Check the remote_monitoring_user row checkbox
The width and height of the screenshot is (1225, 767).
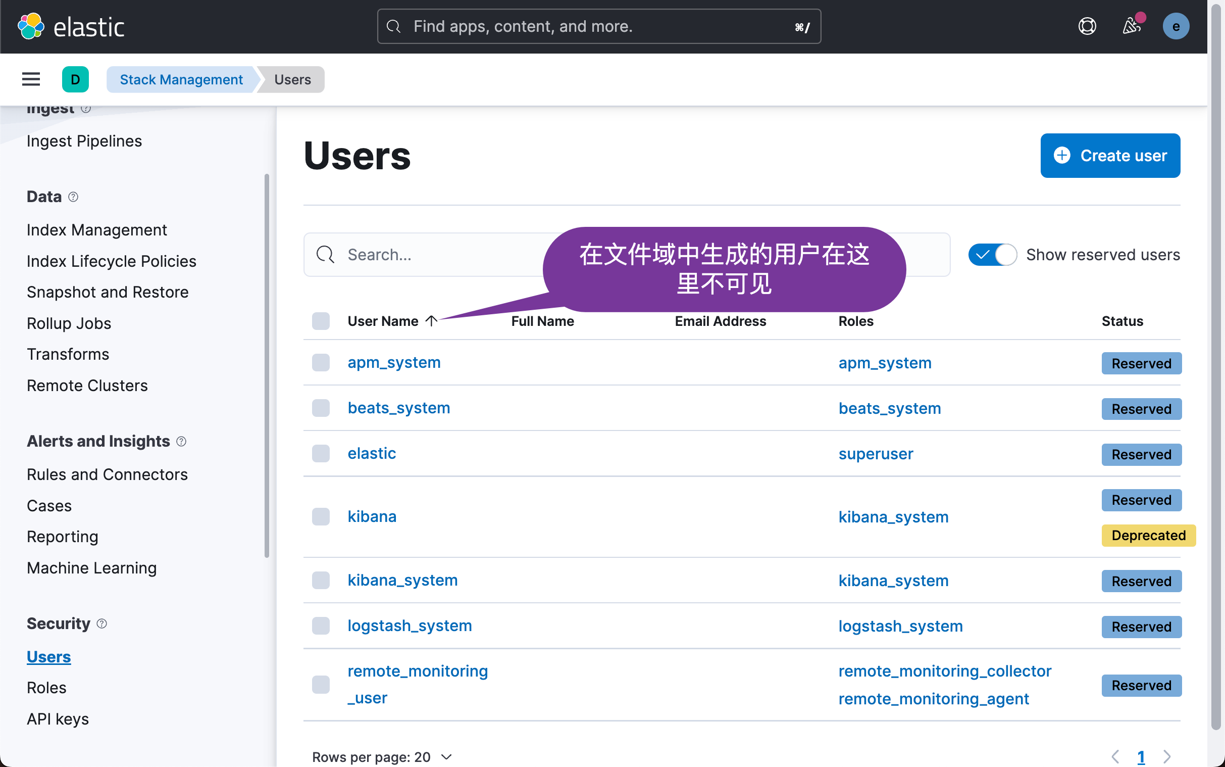click(321, 685)
